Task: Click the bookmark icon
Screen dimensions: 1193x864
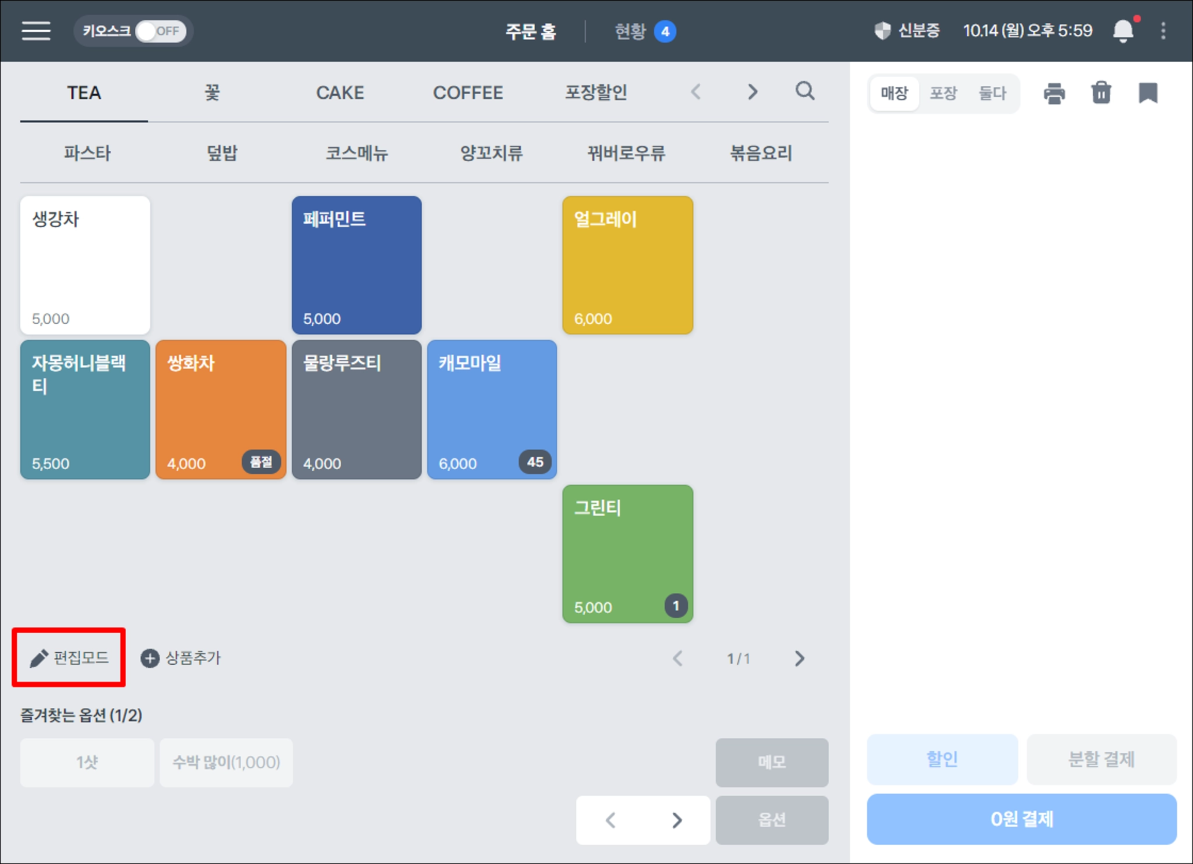Action: pyautogui.click(x=1148, y=93)
